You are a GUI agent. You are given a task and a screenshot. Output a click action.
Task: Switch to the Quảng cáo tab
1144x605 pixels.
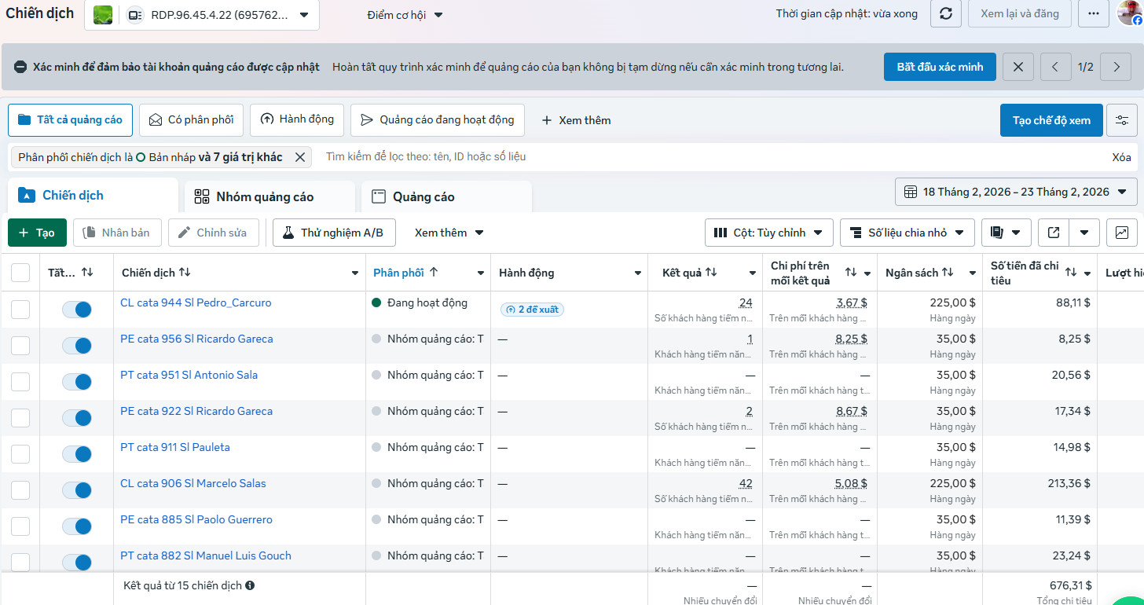446,196
